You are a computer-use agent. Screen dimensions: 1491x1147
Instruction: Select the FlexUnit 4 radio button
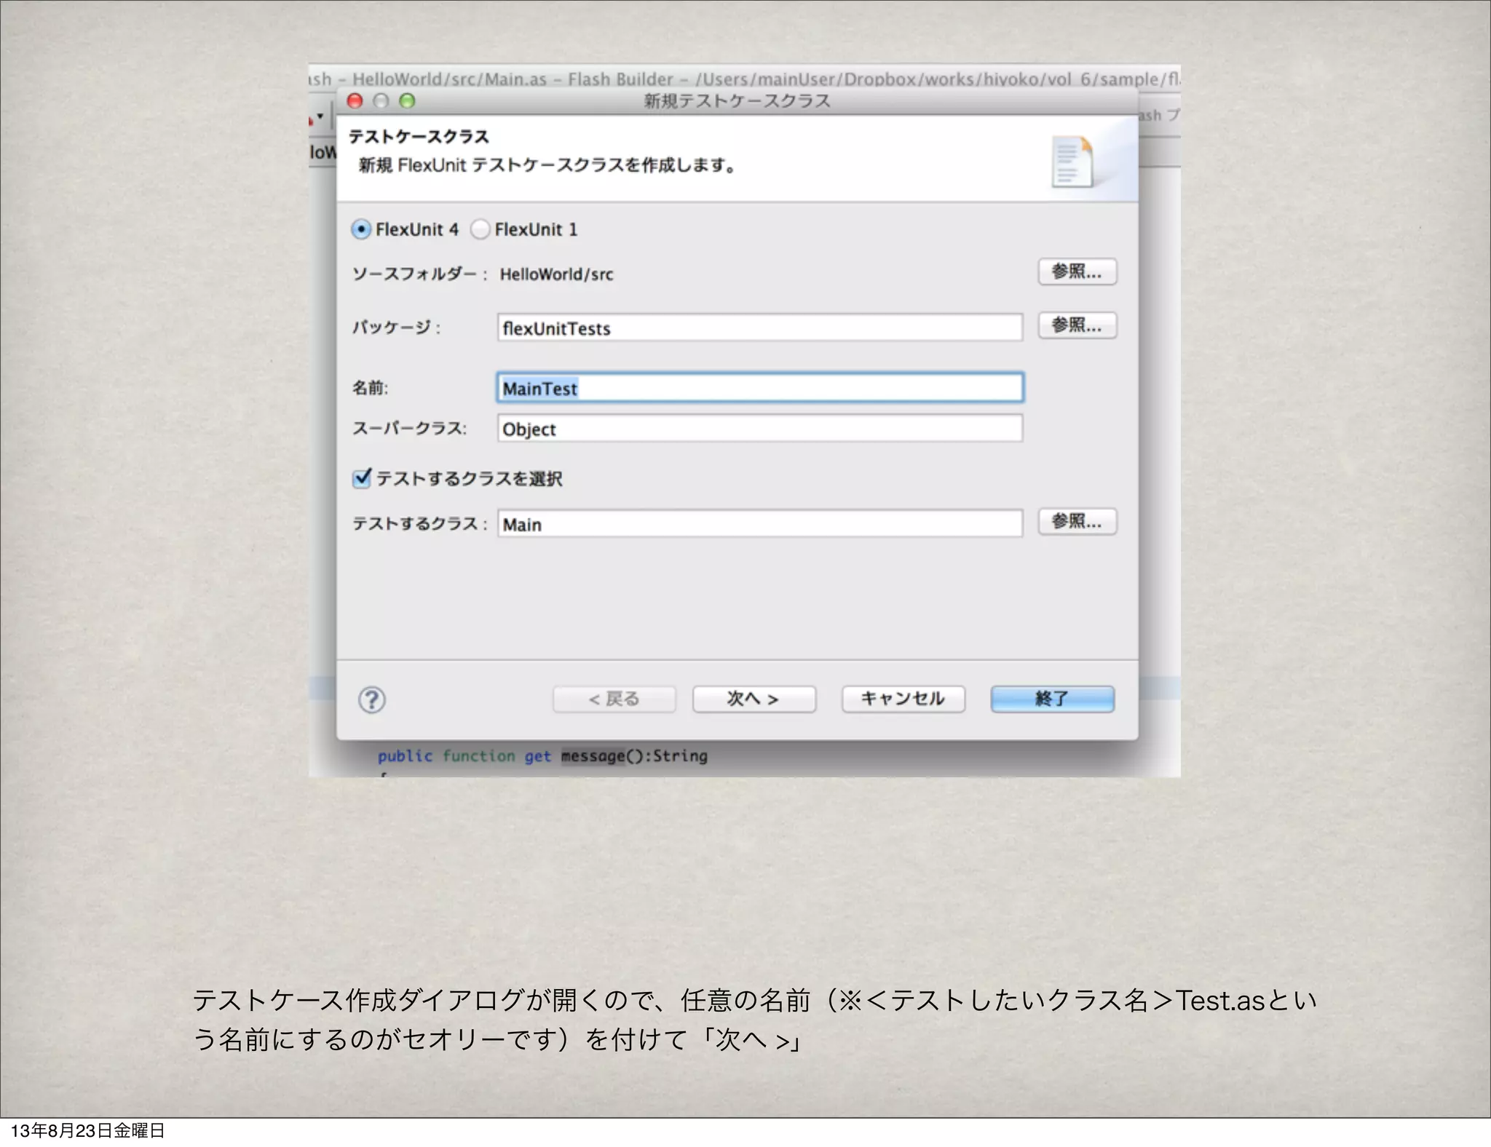click(x=361, y=229)
